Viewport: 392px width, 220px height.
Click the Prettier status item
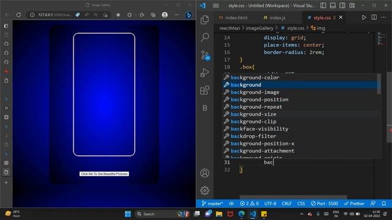354,204
